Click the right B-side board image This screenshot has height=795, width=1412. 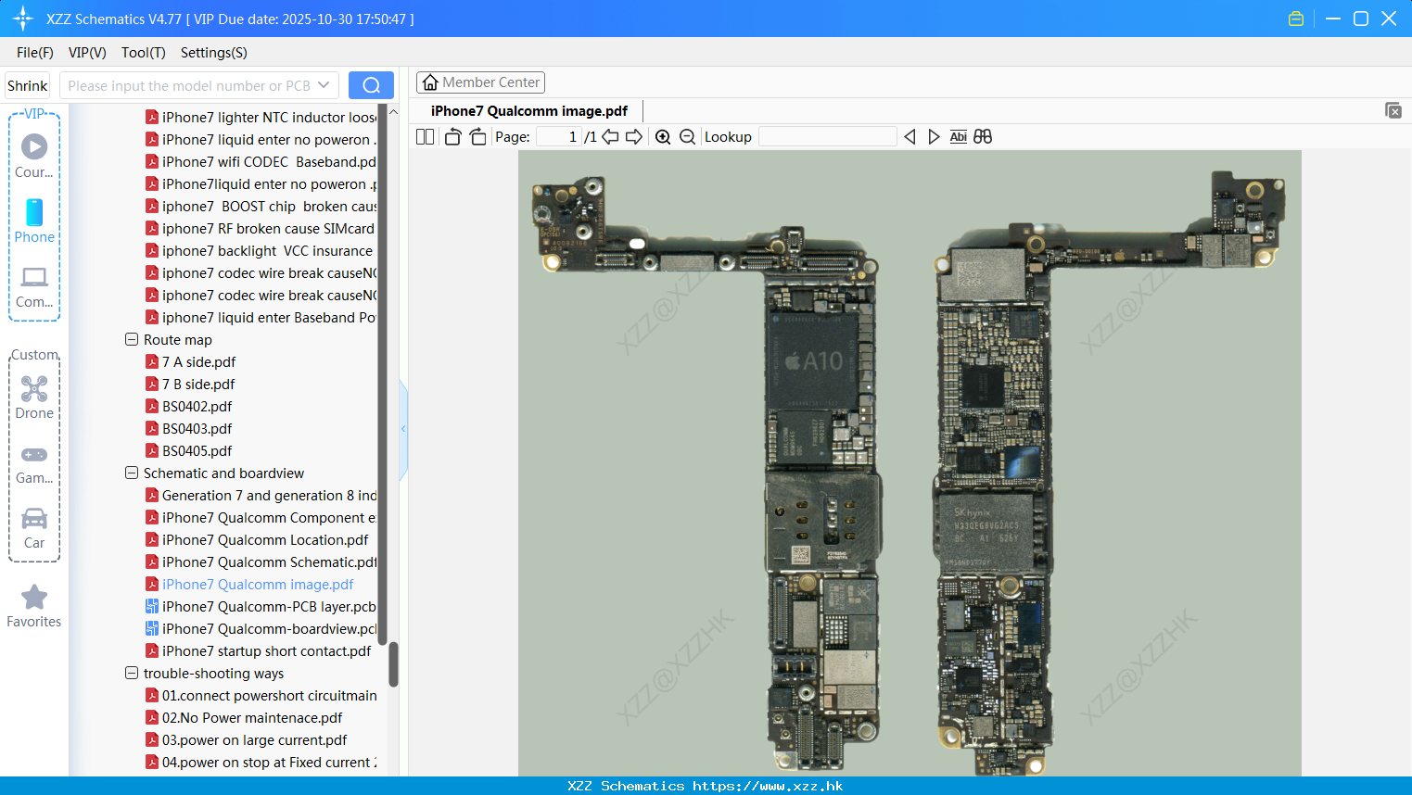[1108, 473]
